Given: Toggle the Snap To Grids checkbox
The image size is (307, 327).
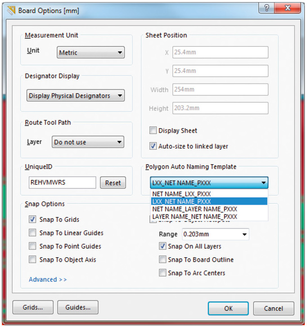Looking at the screenshot, I should pos(32,219).
